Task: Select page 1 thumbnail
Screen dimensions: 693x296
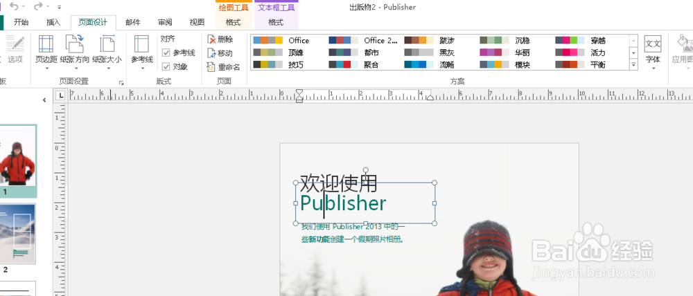Action: point(18,156)
